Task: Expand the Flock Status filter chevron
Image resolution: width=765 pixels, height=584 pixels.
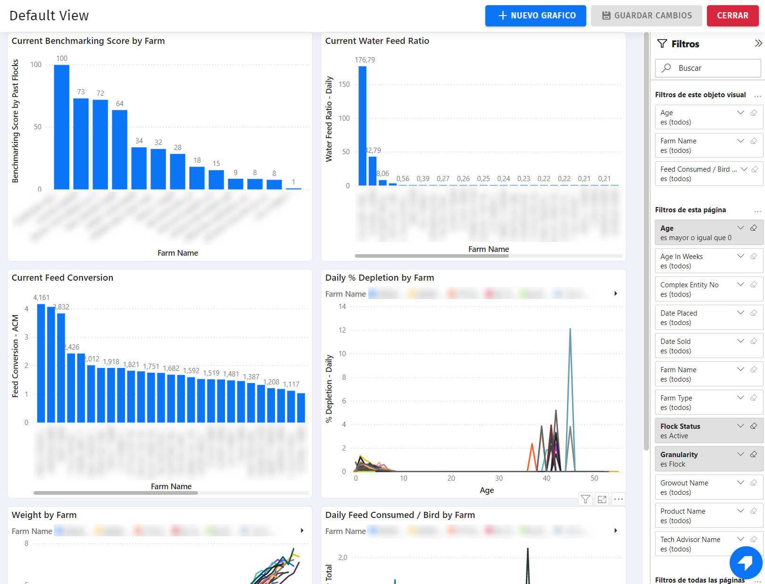Action: (x=740, y=426)
